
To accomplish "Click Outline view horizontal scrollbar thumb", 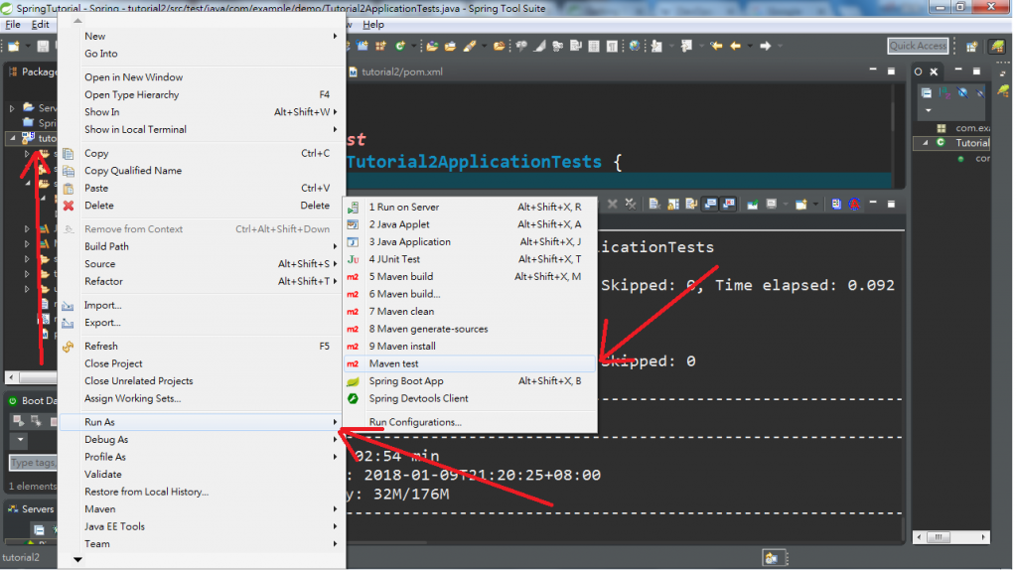I will (x=938, y=537).
